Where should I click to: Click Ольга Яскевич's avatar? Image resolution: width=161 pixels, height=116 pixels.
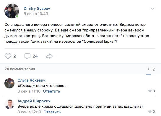(x=9, y=83)
